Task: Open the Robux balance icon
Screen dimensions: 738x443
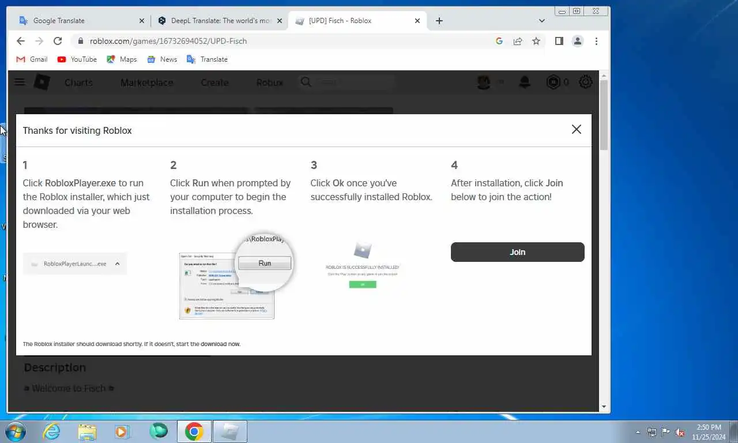Action: [x=553, y=82]
